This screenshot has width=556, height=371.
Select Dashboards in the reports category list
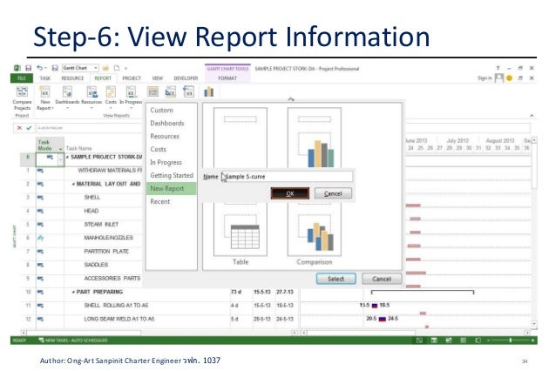click(x=167, y=124)
